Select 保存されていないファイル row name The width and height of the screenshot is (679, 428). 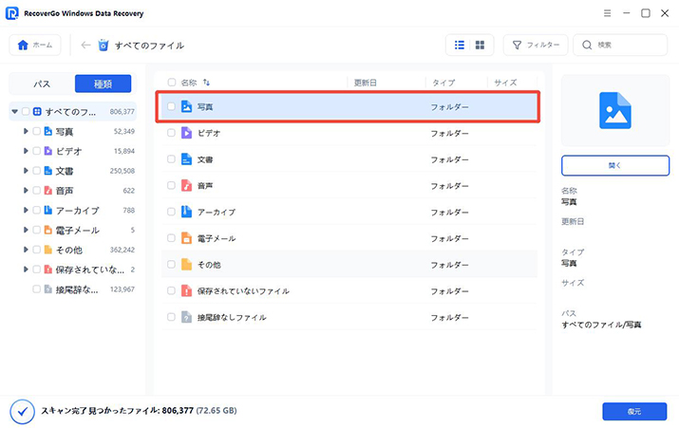coord(243,290)
